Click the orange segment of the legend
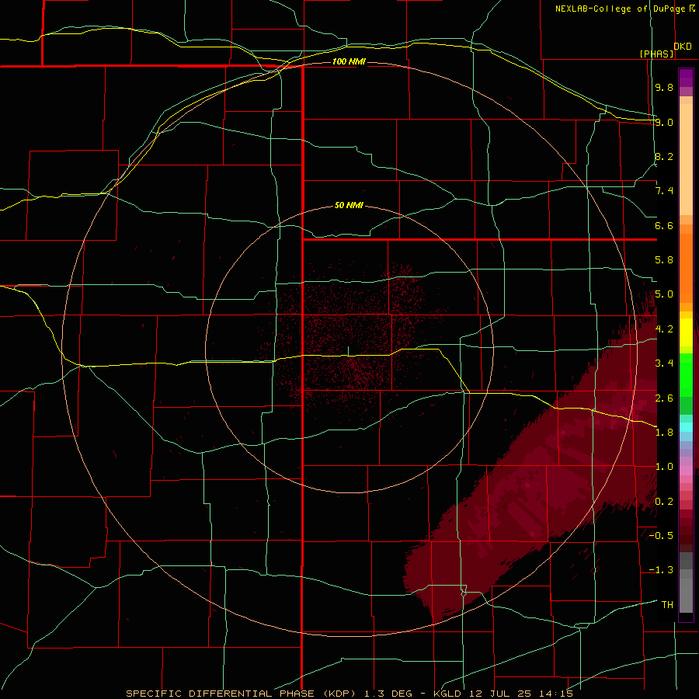This screenshot has width=699, height=699. click(x=686, y=269)
